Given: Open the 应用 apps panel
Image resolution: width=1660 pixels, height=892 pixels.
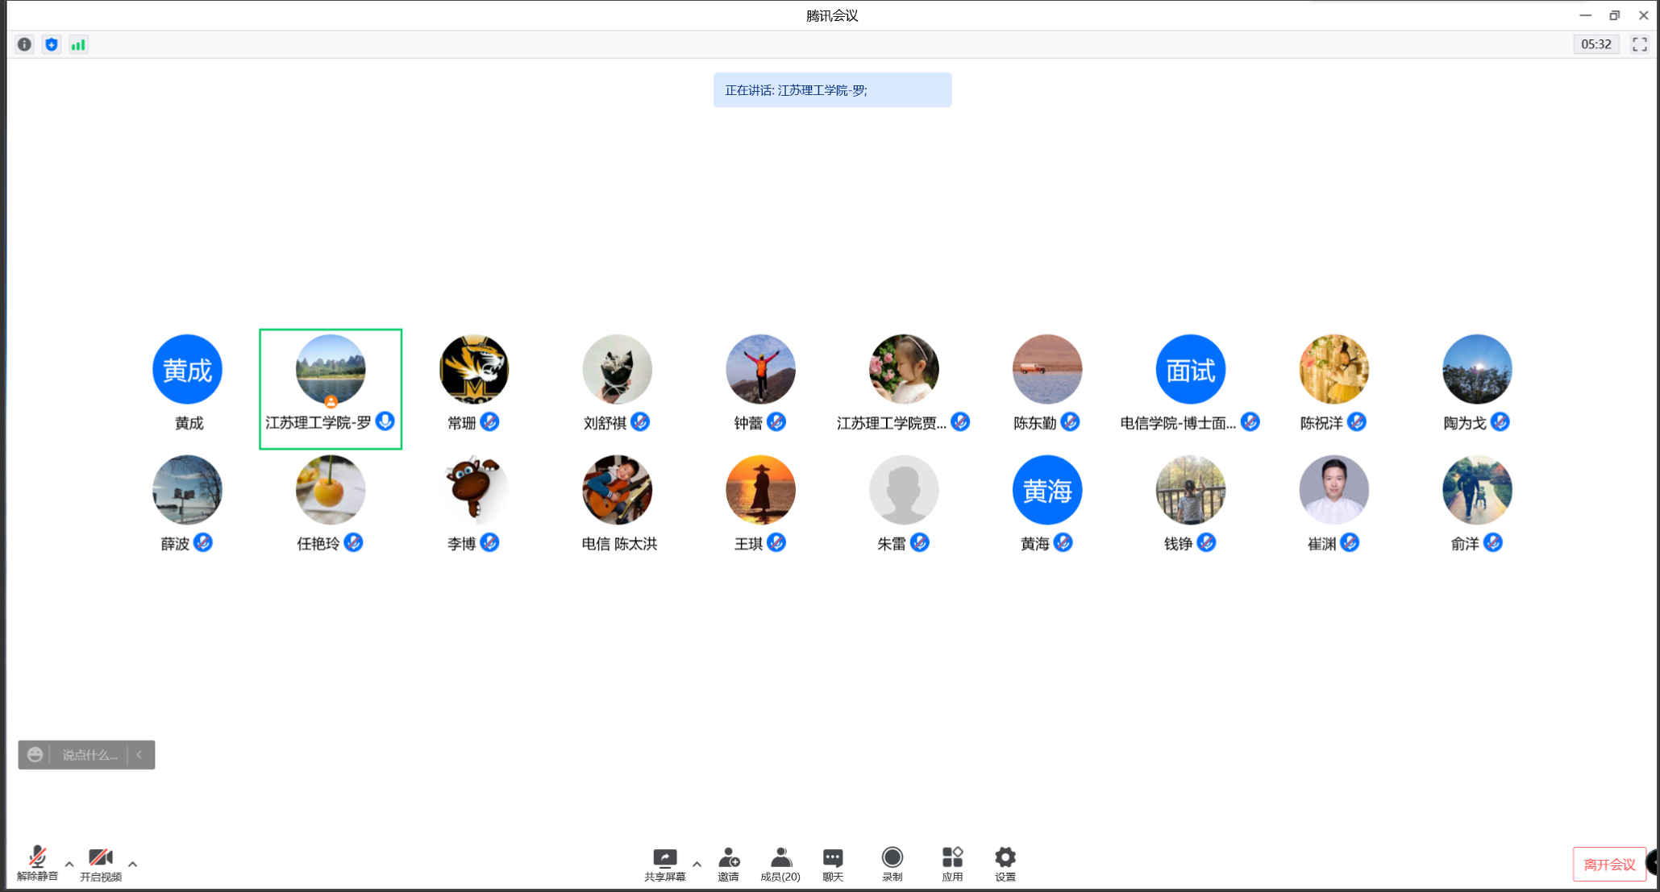Looking at the screenshot, I should (952, 865).
